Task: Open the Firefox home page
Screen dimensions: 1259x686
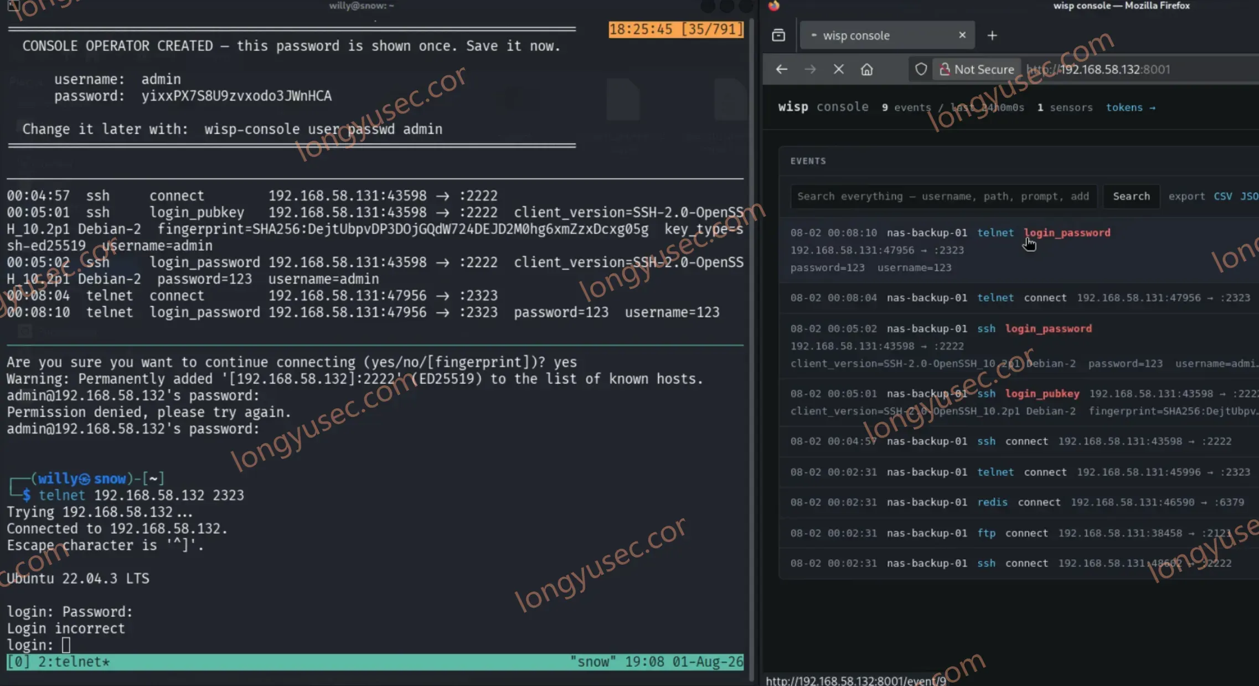Action: [866, 69]
